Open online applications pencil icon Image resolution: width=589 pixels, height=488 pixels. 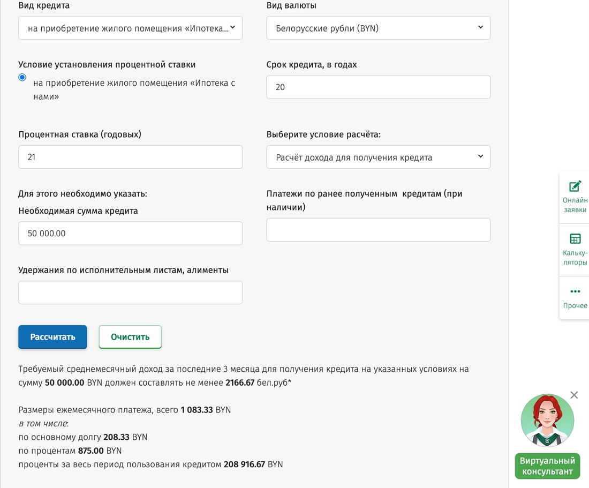click(x=575, y=186)
